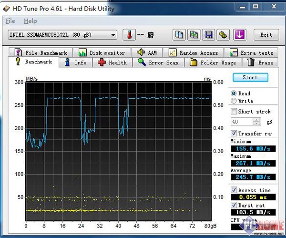Select the Write radio button

pos(234,101)
